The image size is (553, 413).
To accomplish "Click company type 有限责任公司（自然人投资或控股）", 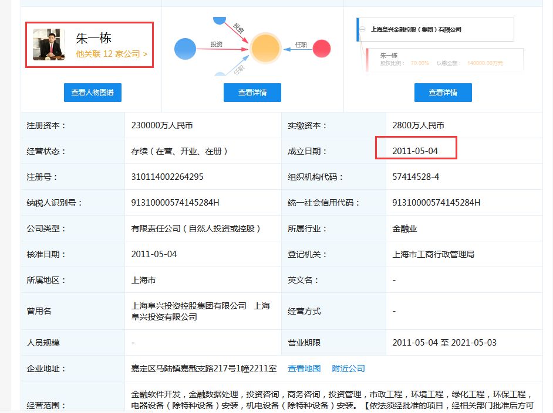I will point(195,228).
